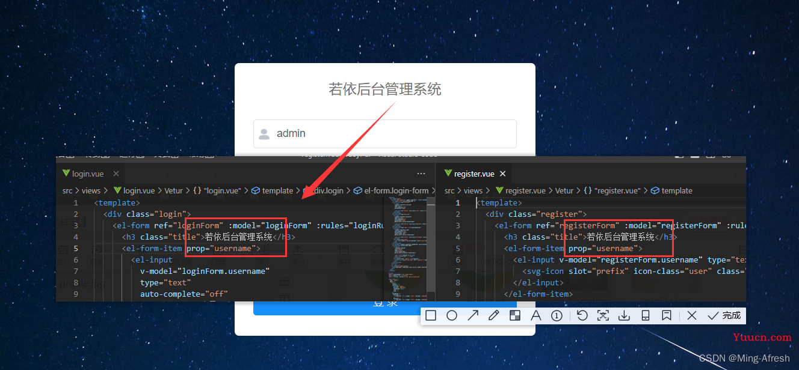Click svg-icon slot="prefix" line in register.vue
799x370 pixels.
tap(634, 271)
